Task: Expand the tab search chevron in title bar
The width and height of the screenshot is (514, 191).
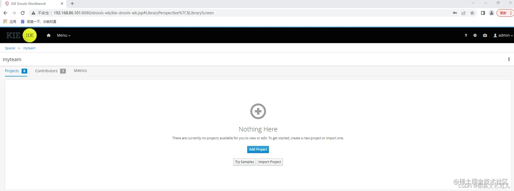Action: (x=473, y=3)
